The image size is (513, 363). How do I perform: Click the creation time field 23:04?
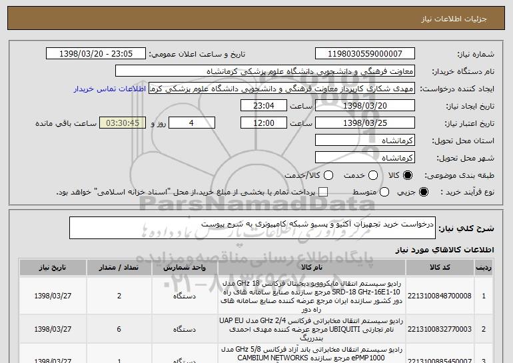point(264,106)
